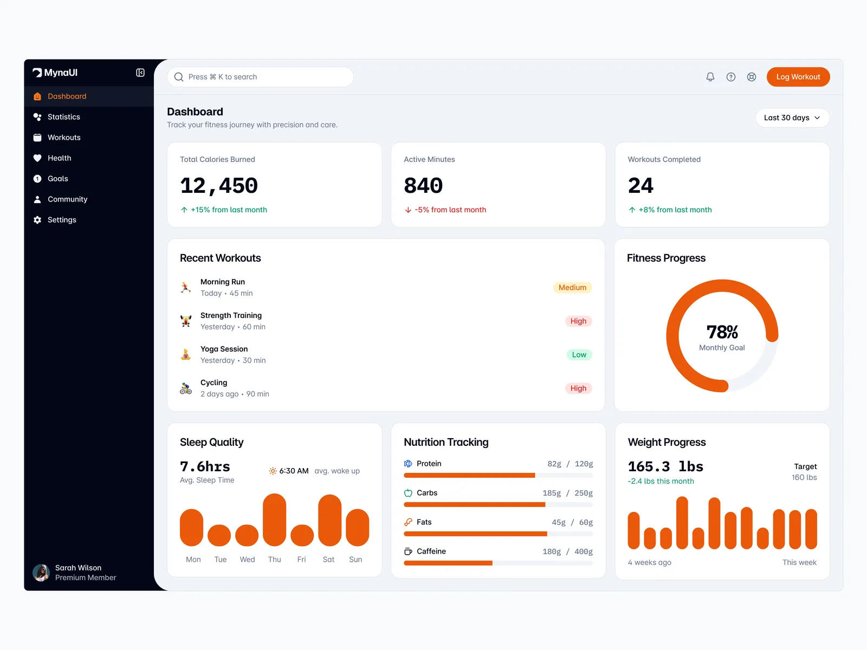
Task: Open the Statistics menu item
Action: click(63, 117)
